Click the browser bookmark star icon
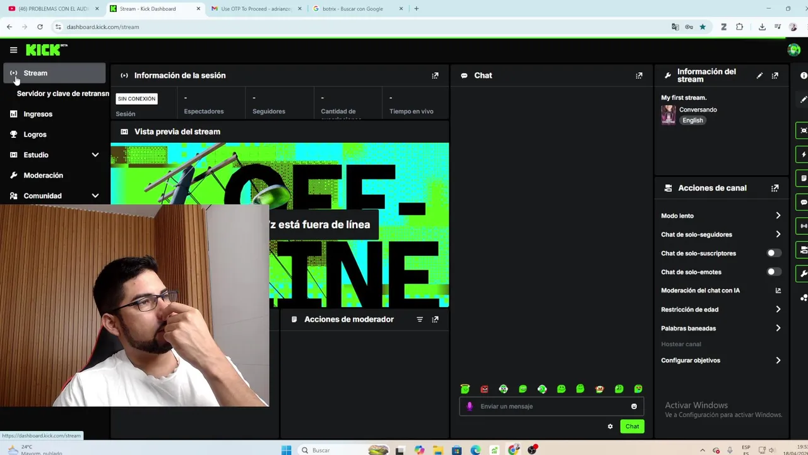The height and width of the screenshot is (455, 808). 703,27
